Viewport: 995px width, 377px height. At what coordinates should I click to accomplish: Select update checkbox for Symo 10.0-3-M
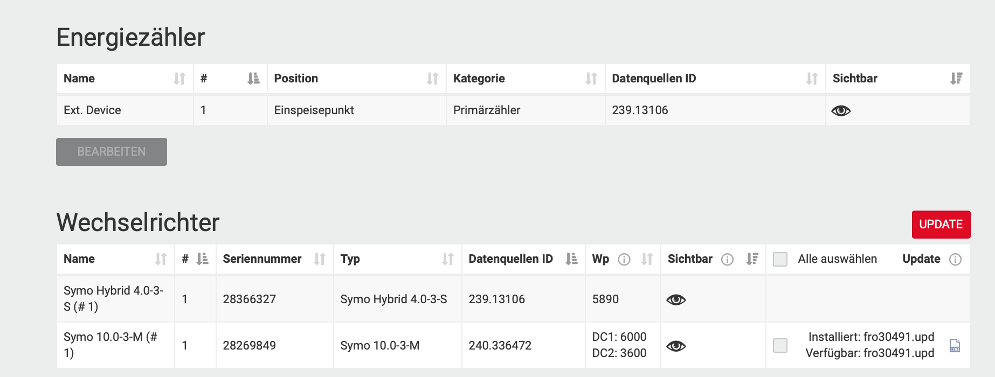click(x=780, y=346)
